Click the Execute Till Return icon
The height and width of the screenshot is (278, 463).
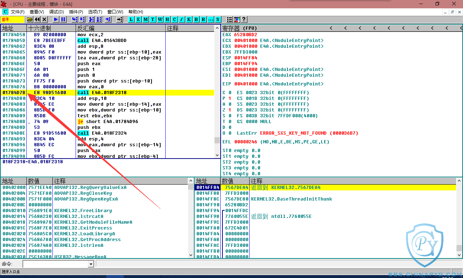tap(108, 19)
